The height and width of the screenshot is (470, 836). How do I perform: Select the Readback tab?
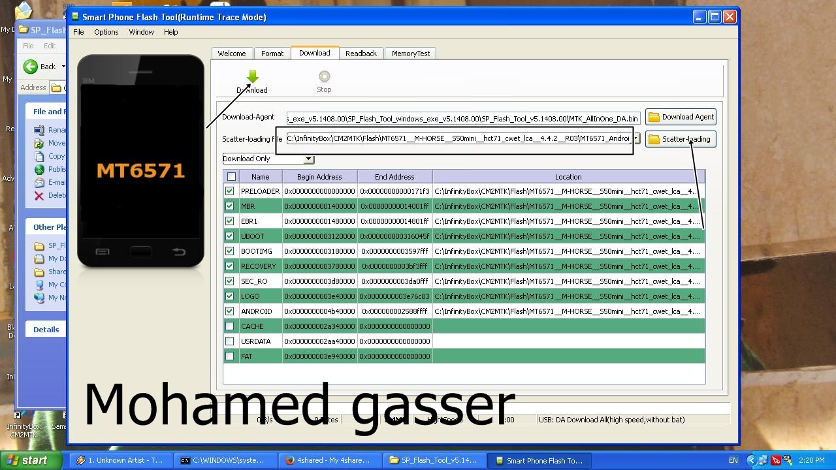pyautogui.click(x=361, y=54)
